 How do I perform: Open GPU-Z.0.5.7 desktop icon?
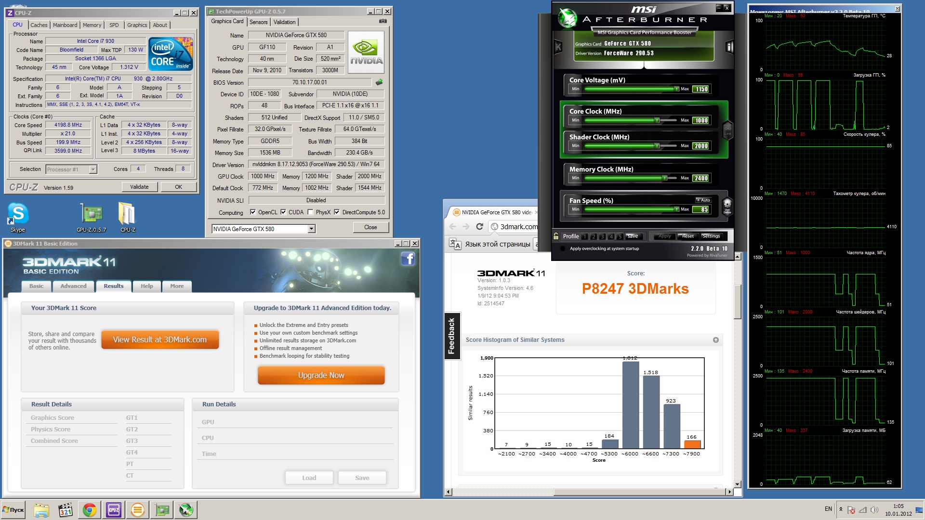tap(91, 217)
